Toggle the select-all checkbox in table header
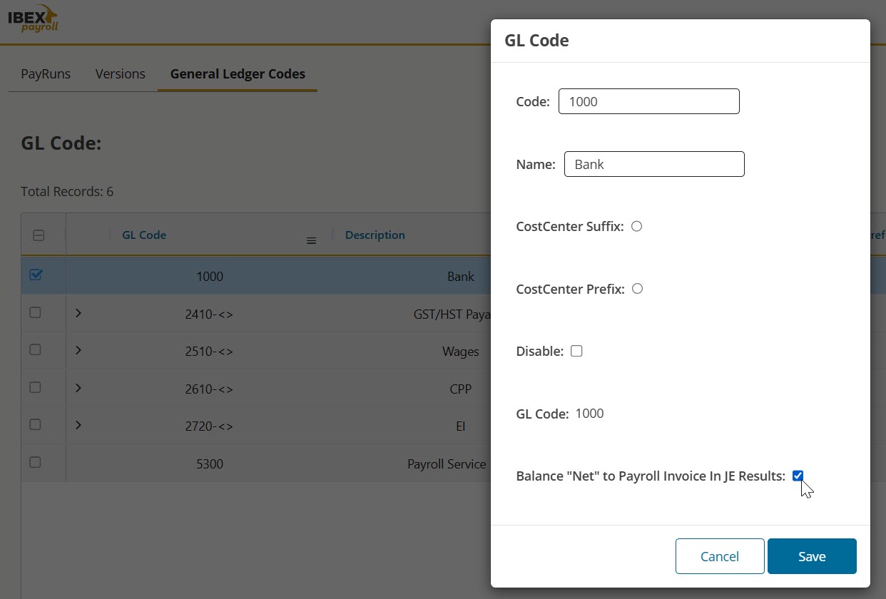 point(39,235)
